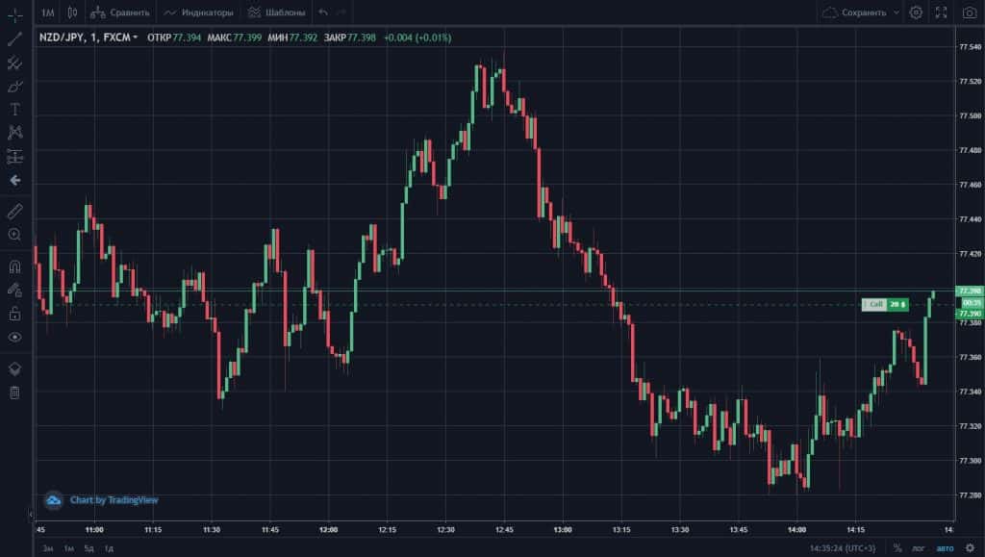This screenshot has height=557, width=985.
Task: Undo the last chart action
Action: (x=323, y=13)
